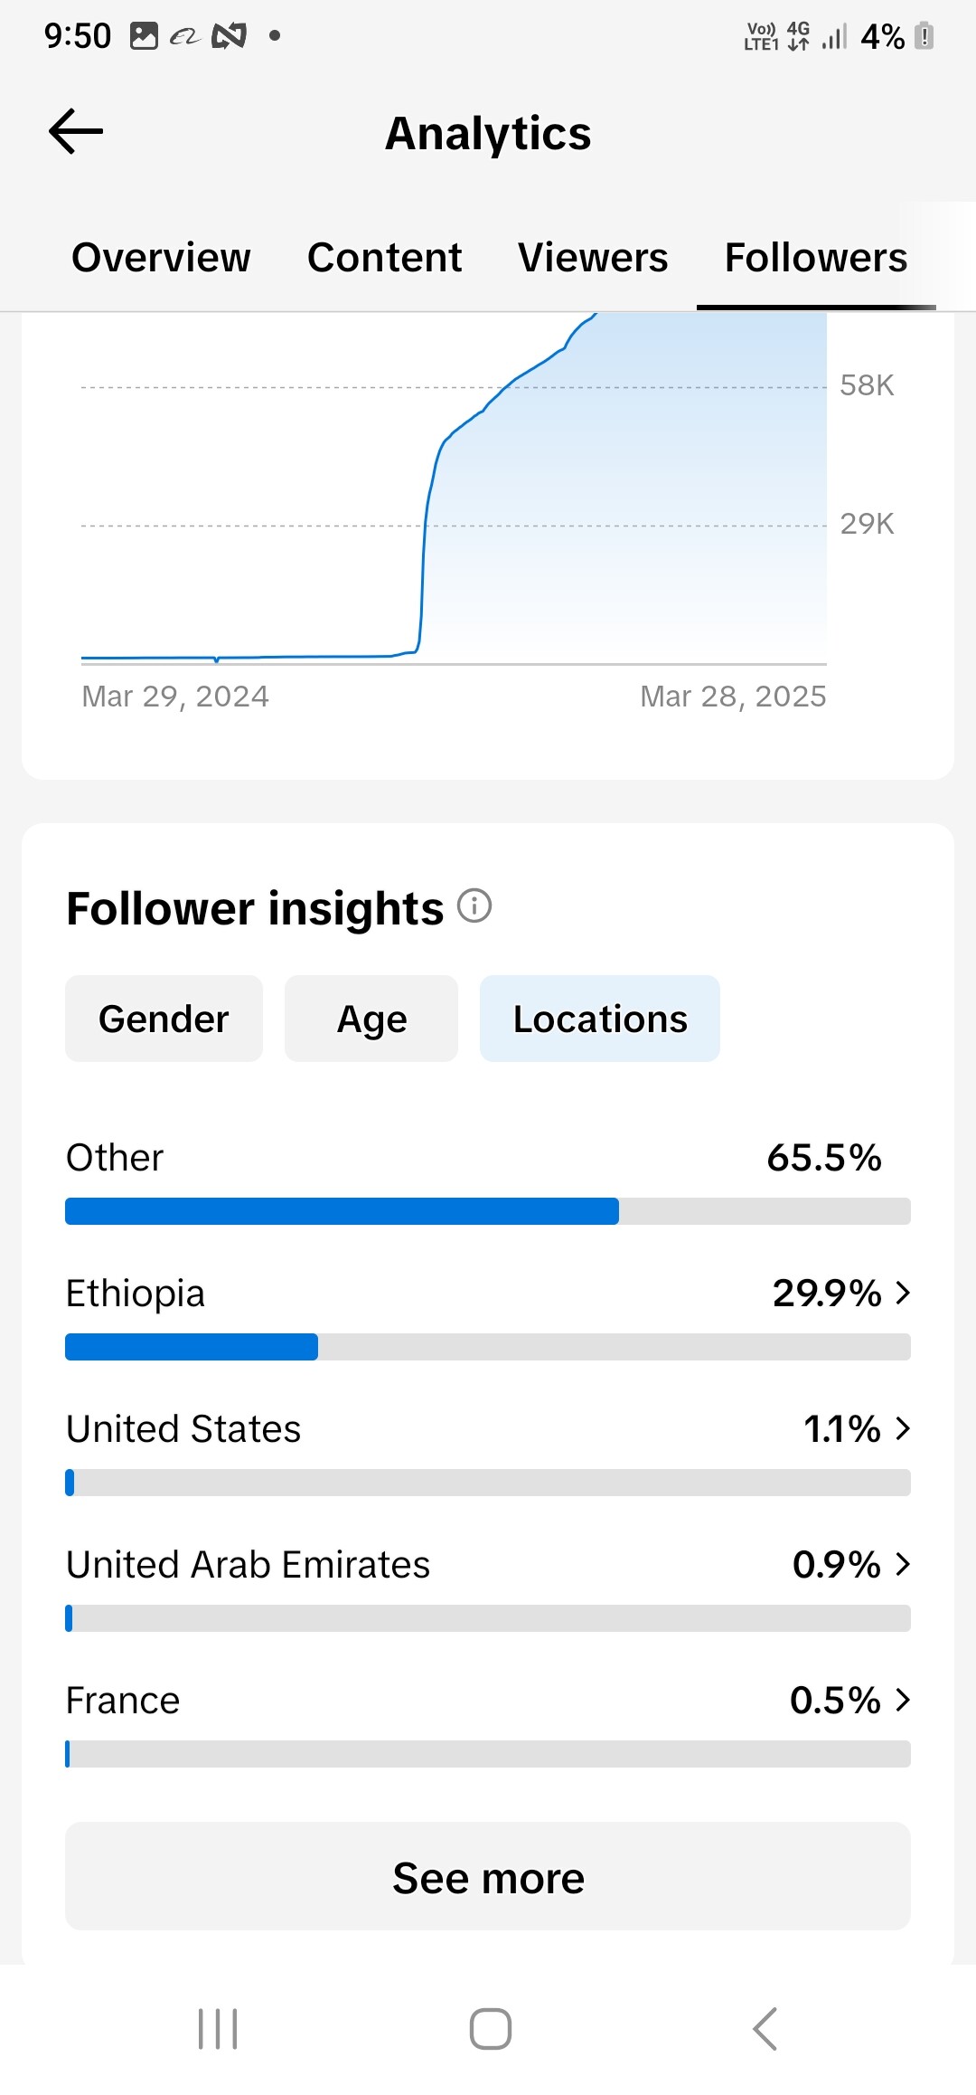The height and width of the screenshot is (2095, 976).
Task: Tap the gallery notification icon in status bar
Action: click(x=144, y=36)
